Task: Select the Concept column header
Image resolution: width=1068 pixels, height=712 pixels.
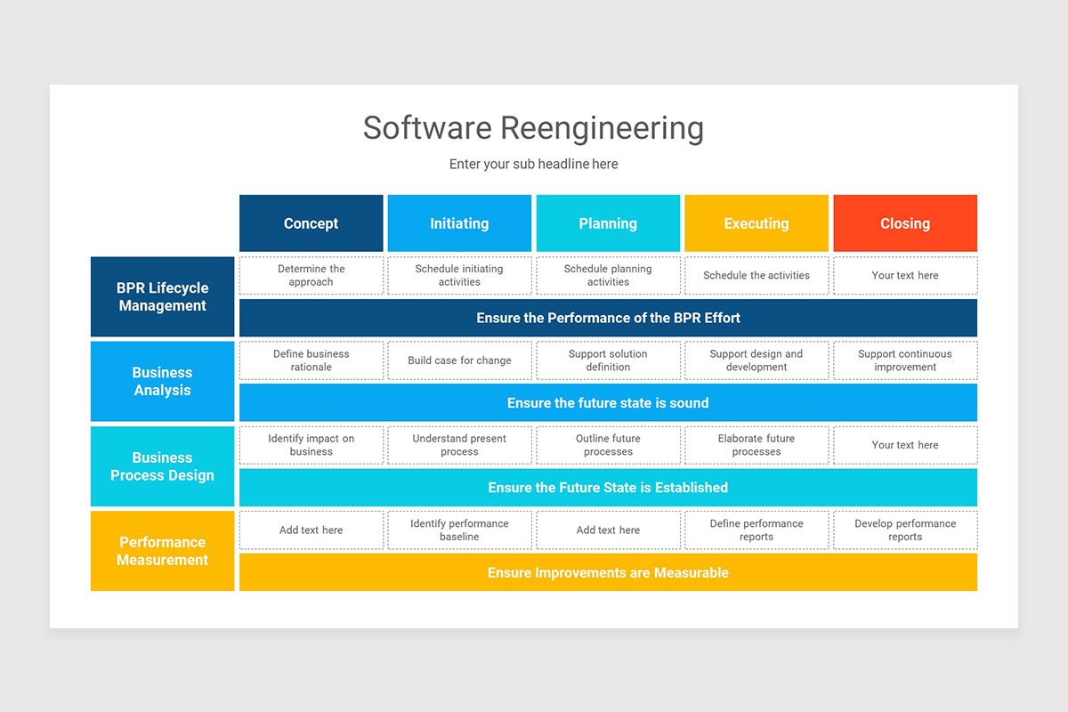Action: pyautogui.click(x=311, y=222)
